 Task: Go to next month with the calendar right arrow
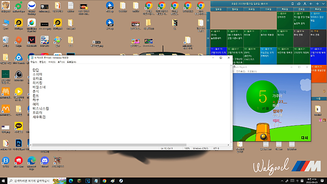click(317, 4)
